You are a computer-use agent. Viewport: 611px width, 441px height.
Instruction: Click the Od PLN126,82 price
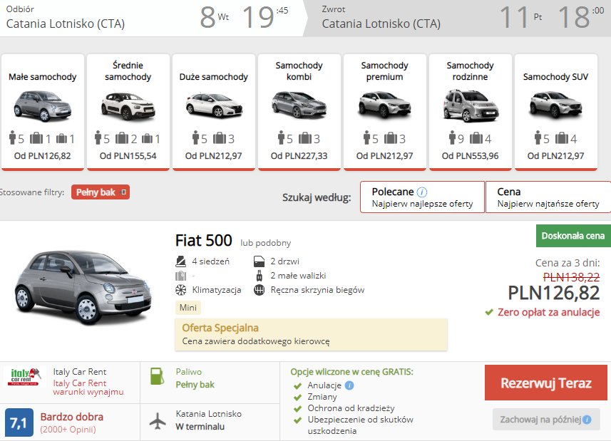pos(43,156)
